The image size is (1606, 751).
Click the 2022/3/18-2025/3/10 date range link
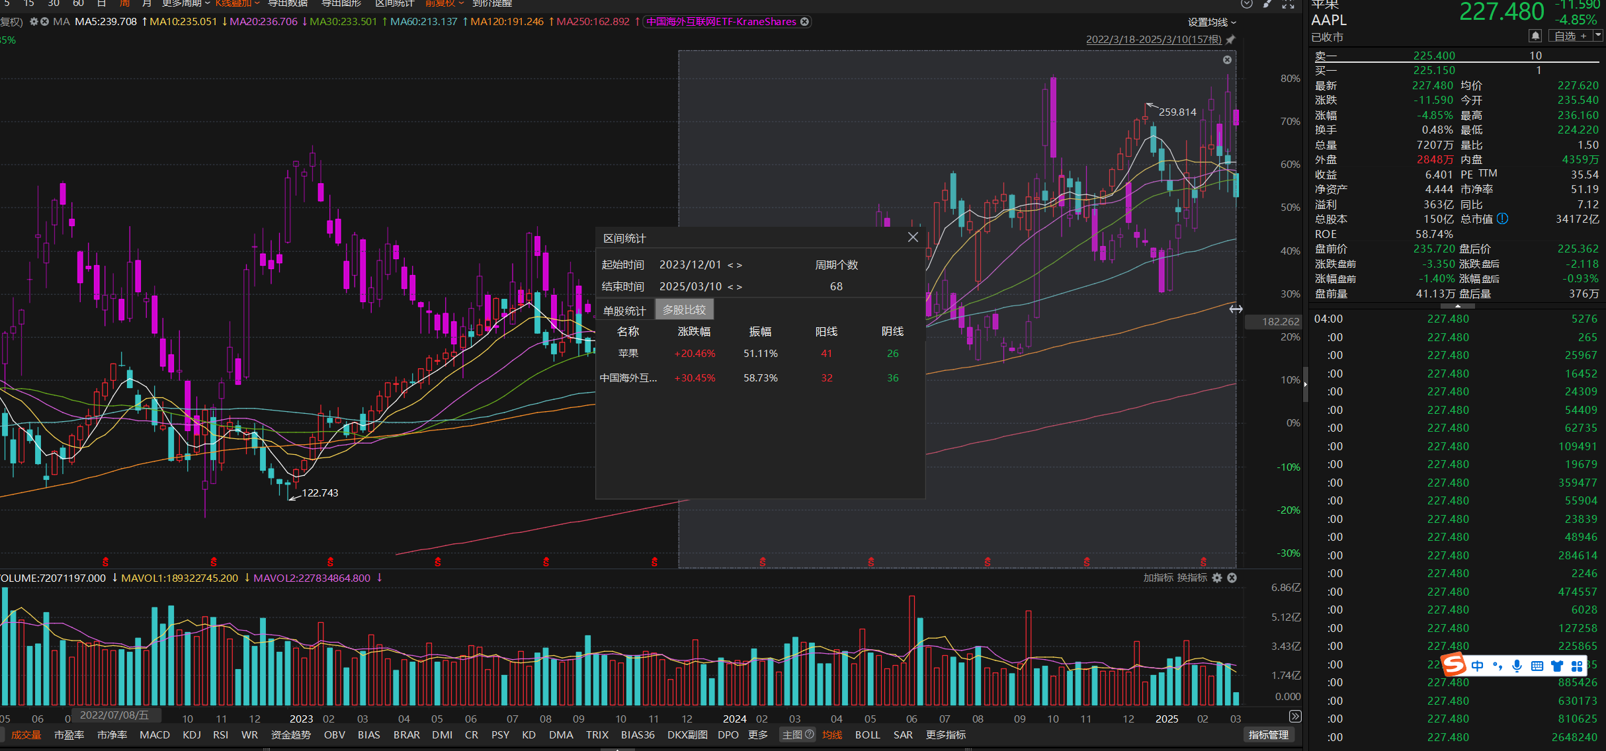1154,40
